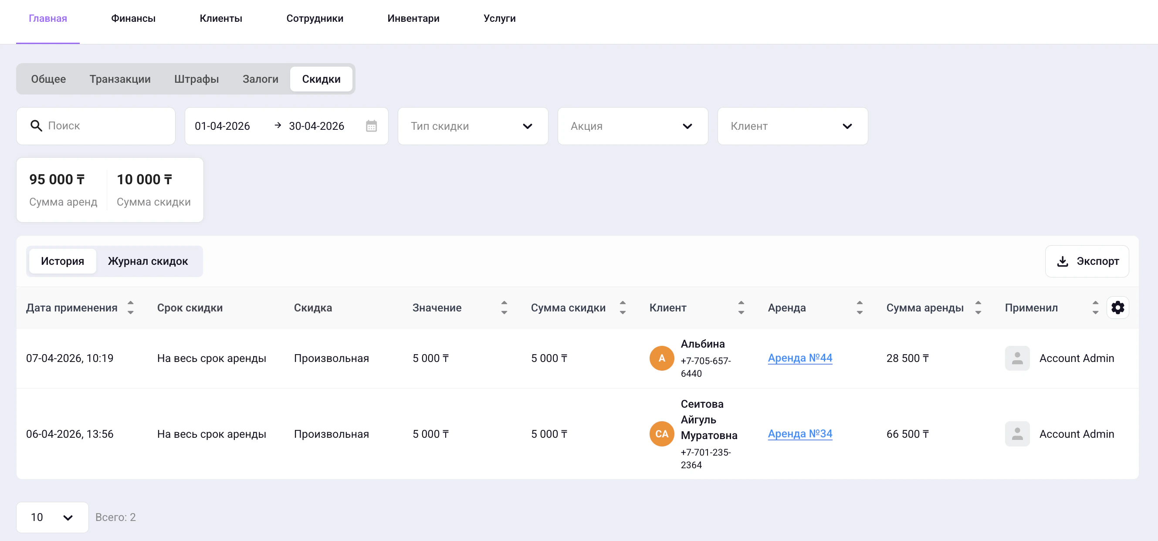1158x541 pixels.
Task: Open table column settings gear
Action: click(x=1117, y=308)
